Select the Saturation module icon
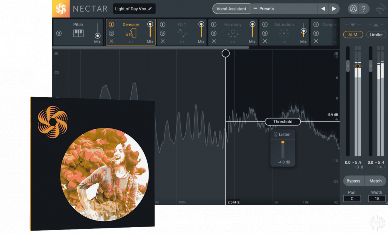 coord(284,33)
